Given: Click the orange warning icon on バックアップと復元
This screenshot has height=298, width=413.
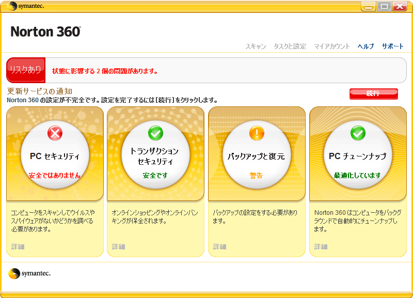Looking at the screenshot, I should pos(257,133).
